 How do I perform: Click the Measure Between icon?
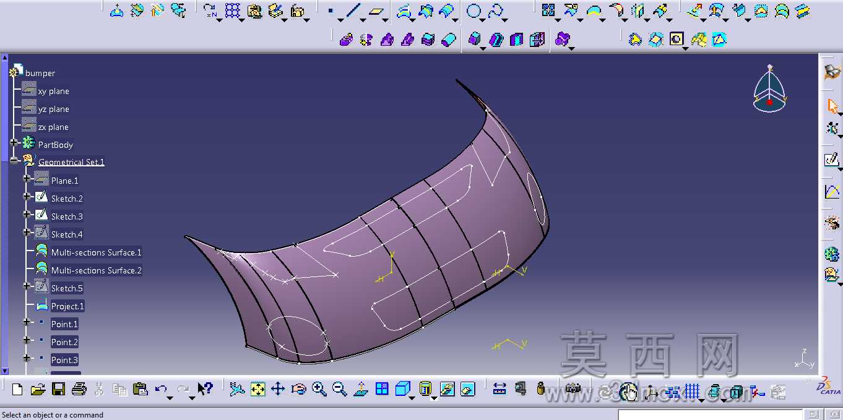(499, 389)
